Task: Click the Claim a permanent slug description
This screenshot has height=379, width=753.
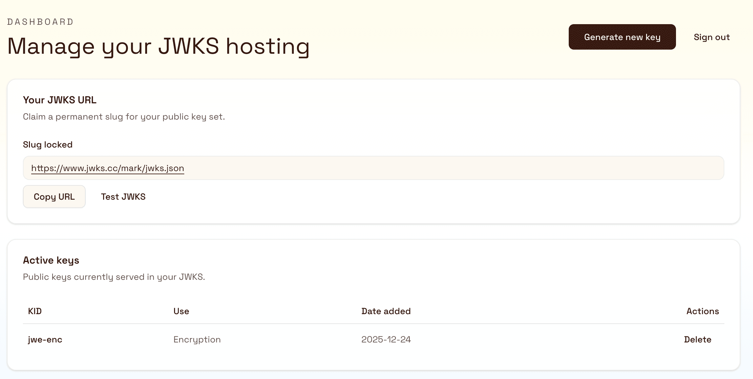Action: [x=124, y=116]
